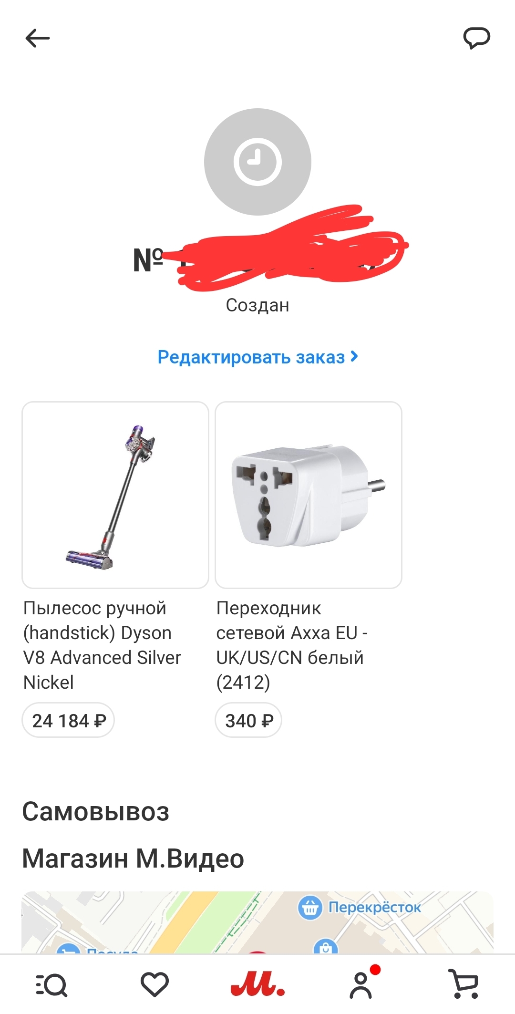Go back using the arrow icon
Viewport: 515px width, 1014px height.
38,38
